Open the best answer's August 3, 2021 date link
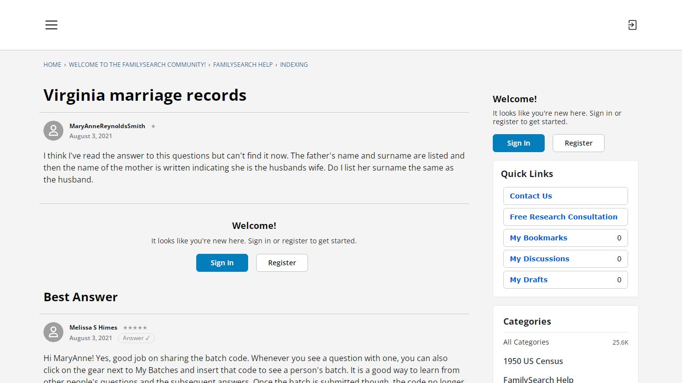This screenshot has height=383, width=682. pyautogui.click(x=91, y=338)
